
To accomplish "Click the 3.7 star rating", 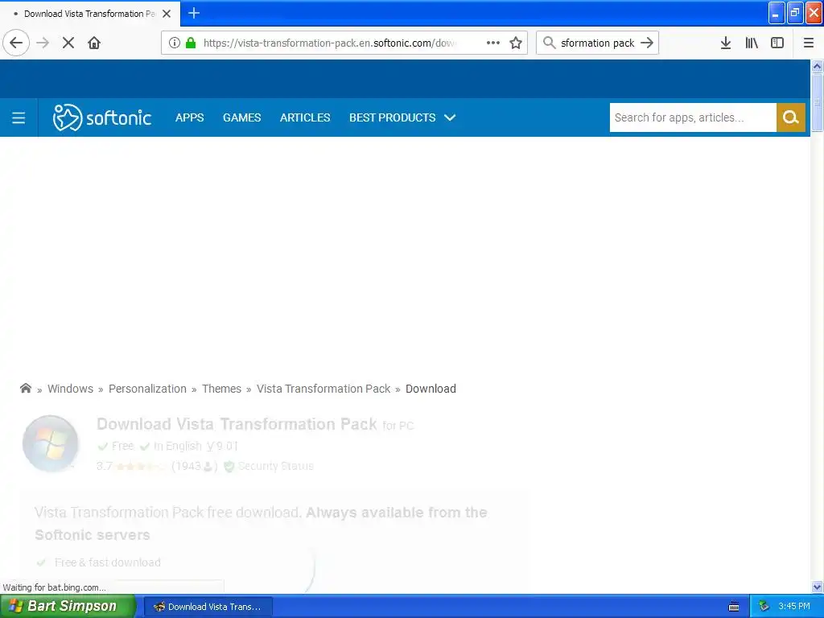I will pyautogui.click(x=131, y=466).
